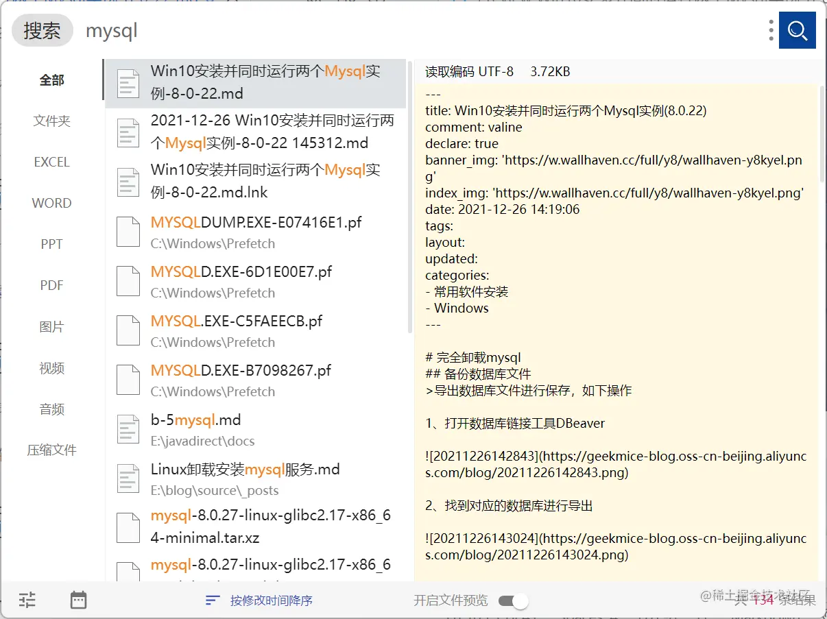Select result MYSQLDUMP.EXE-E07416E1.pf
Viewport: 827px width, 619px height.
[255, 232]
